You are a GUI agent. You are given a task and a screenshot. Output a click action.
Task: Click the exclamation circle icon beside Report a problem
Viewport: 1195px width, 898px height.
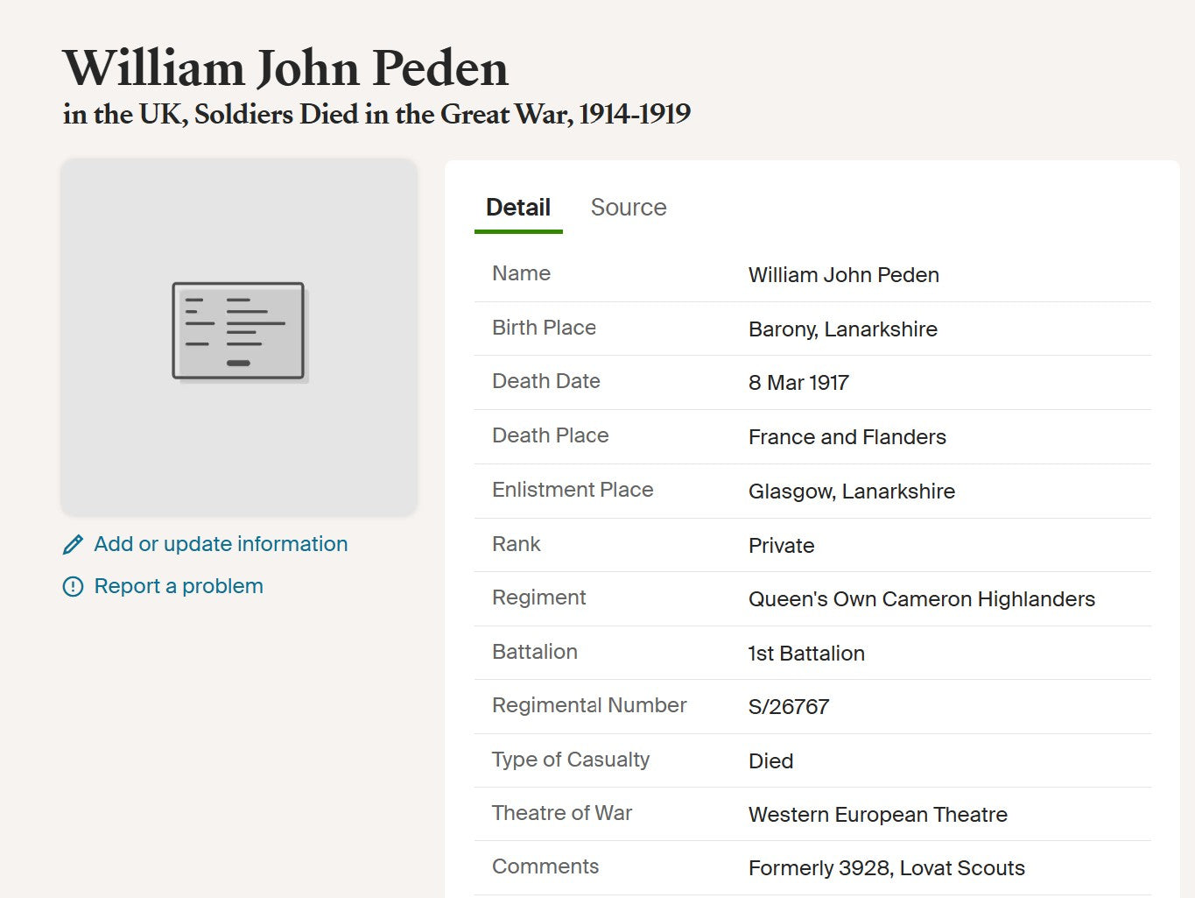[x=74, y=587]
